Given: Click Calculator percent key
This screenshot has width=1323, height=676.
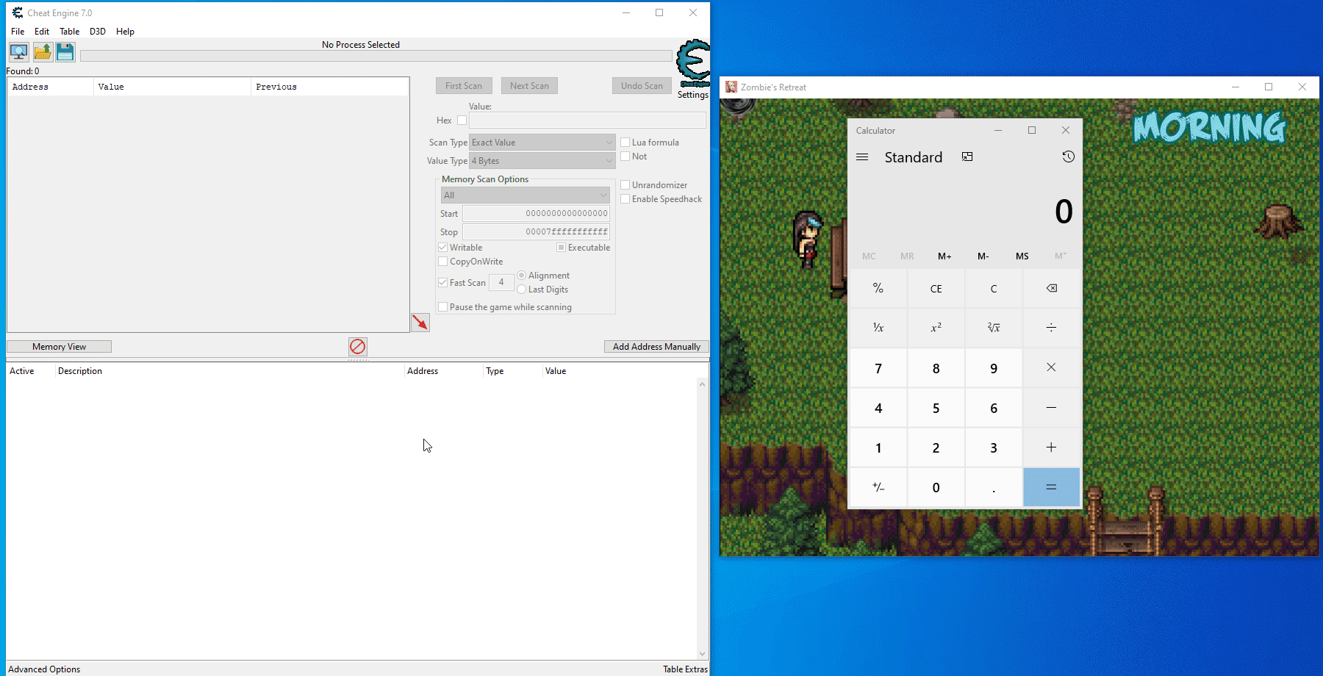Looking at the screenshot, I should coord(878,288).
